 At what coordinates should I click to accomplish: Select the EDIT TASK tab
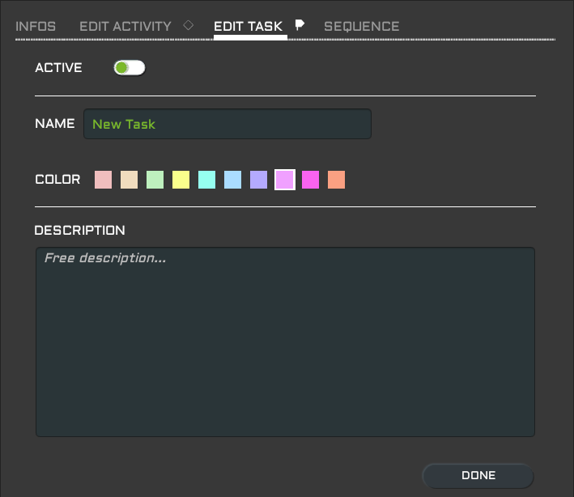pos(249,27)
